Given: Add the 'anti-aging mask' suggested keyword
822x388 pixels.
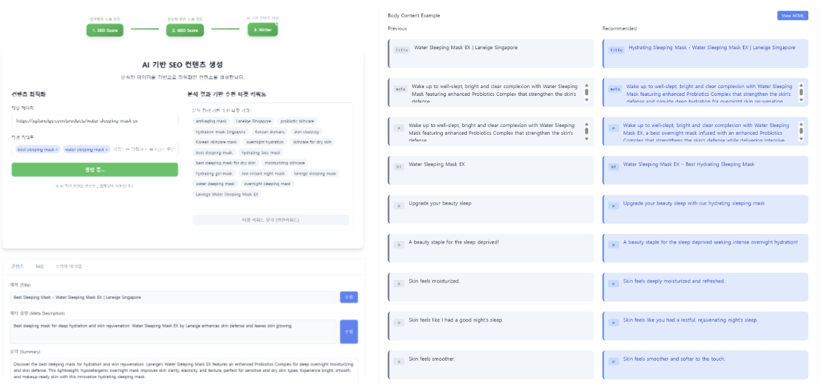Looking at the screenshot, I should [x=211, y=121].
